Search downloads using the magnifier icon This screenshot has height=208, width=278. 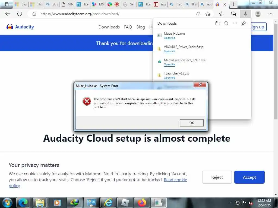pos(226,23)
